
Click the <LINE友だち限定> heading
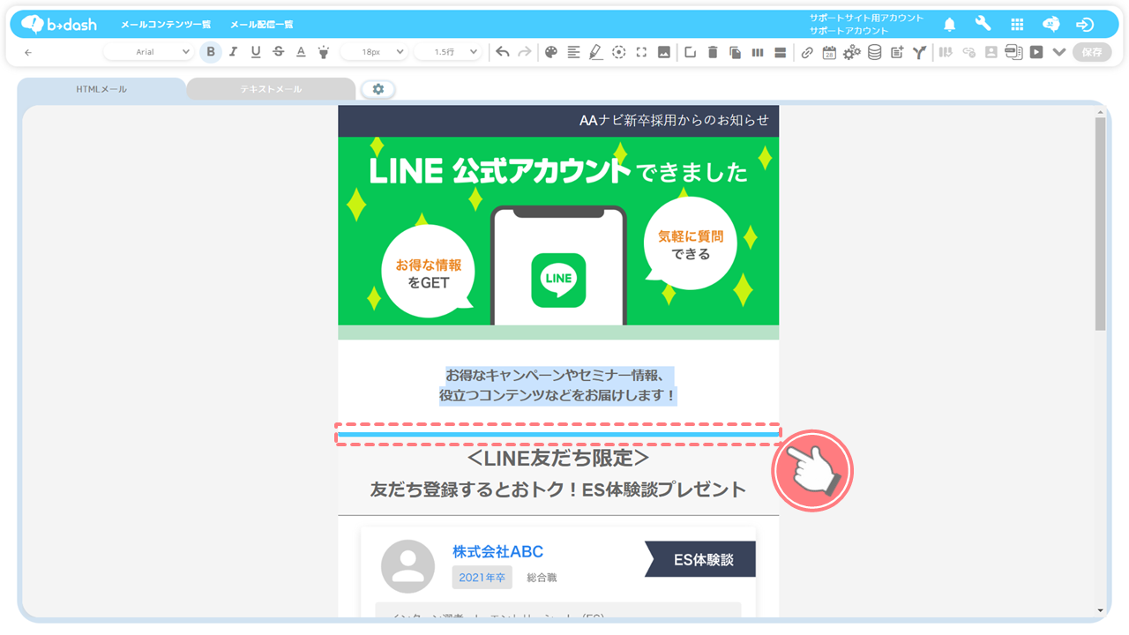pyautogui.click(x=558, y=459)
